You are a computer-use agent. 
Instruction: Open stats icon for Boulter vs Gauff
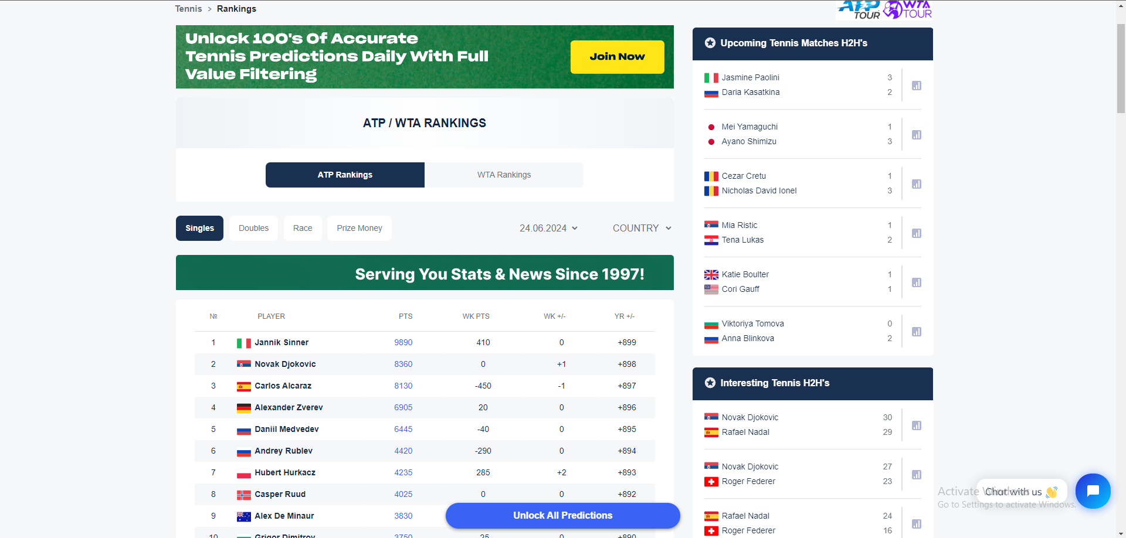(917, 282)
